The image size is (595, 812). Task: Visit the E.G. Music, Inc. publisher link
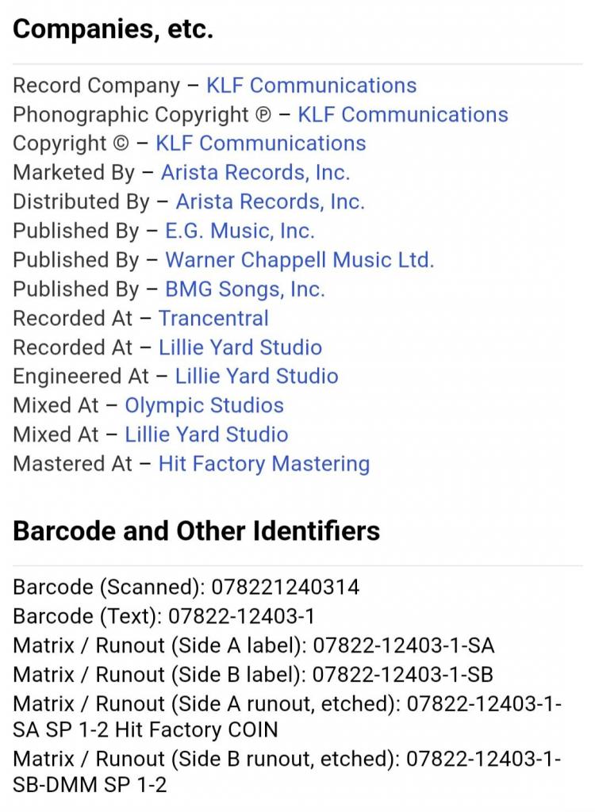coord(240,231)
